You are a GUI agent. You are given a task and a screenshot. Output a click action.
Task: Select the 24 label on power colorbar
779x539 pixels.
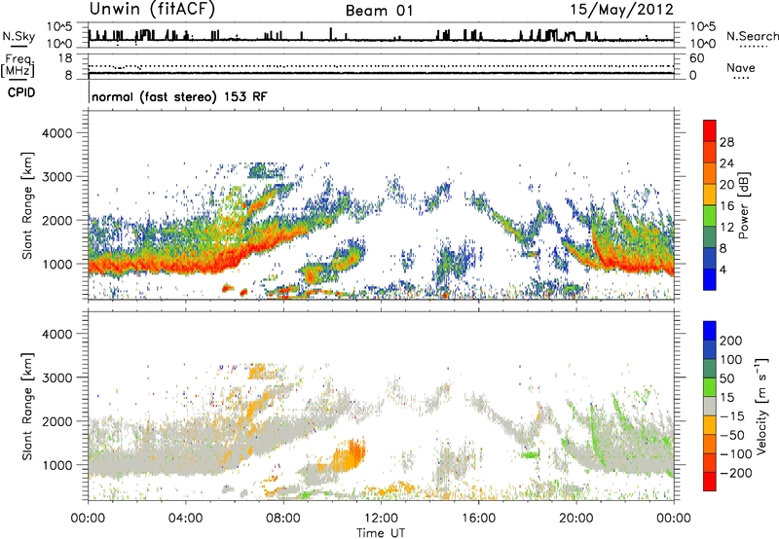click(x=726, y=163)
